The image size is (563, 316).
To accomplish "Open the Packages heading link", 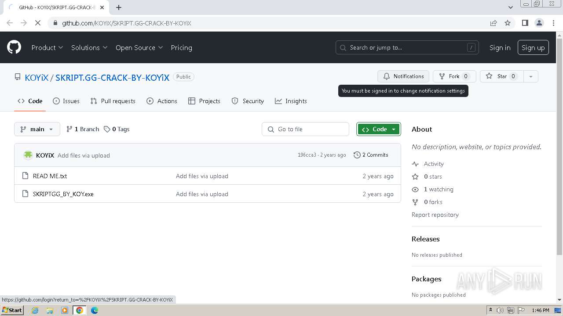I will point(426,279).
